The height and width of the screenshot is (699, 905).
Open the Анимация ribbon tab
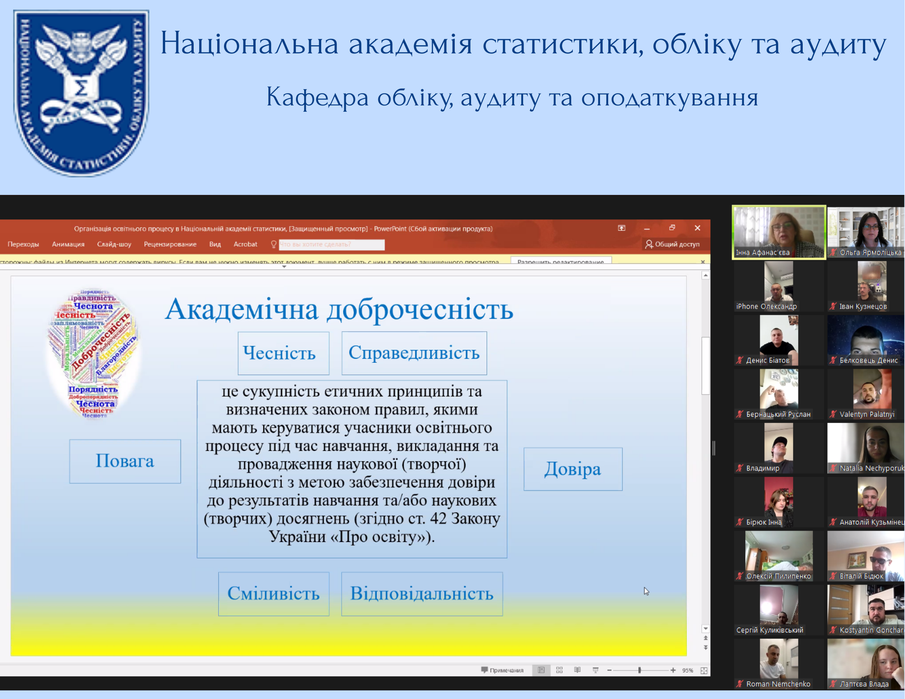coord(68,244)
